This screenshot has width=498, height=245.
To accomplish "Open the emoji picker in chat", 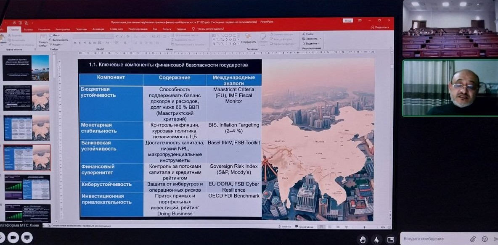I will [x=485, y=239].
